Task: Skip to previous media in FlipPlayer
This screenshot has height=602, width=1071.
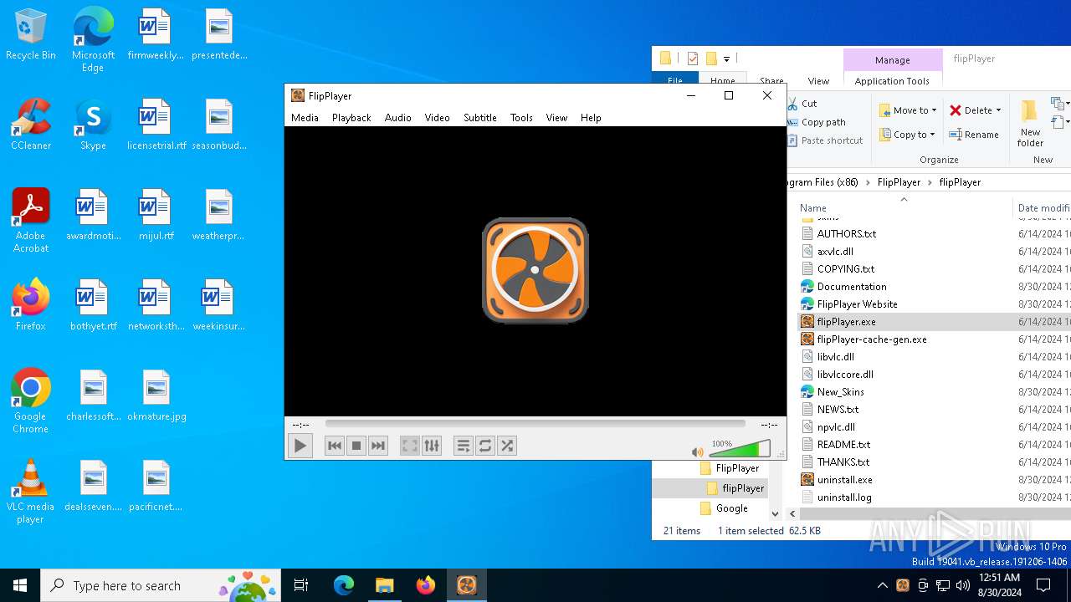Action: click(x=335, y=446)
